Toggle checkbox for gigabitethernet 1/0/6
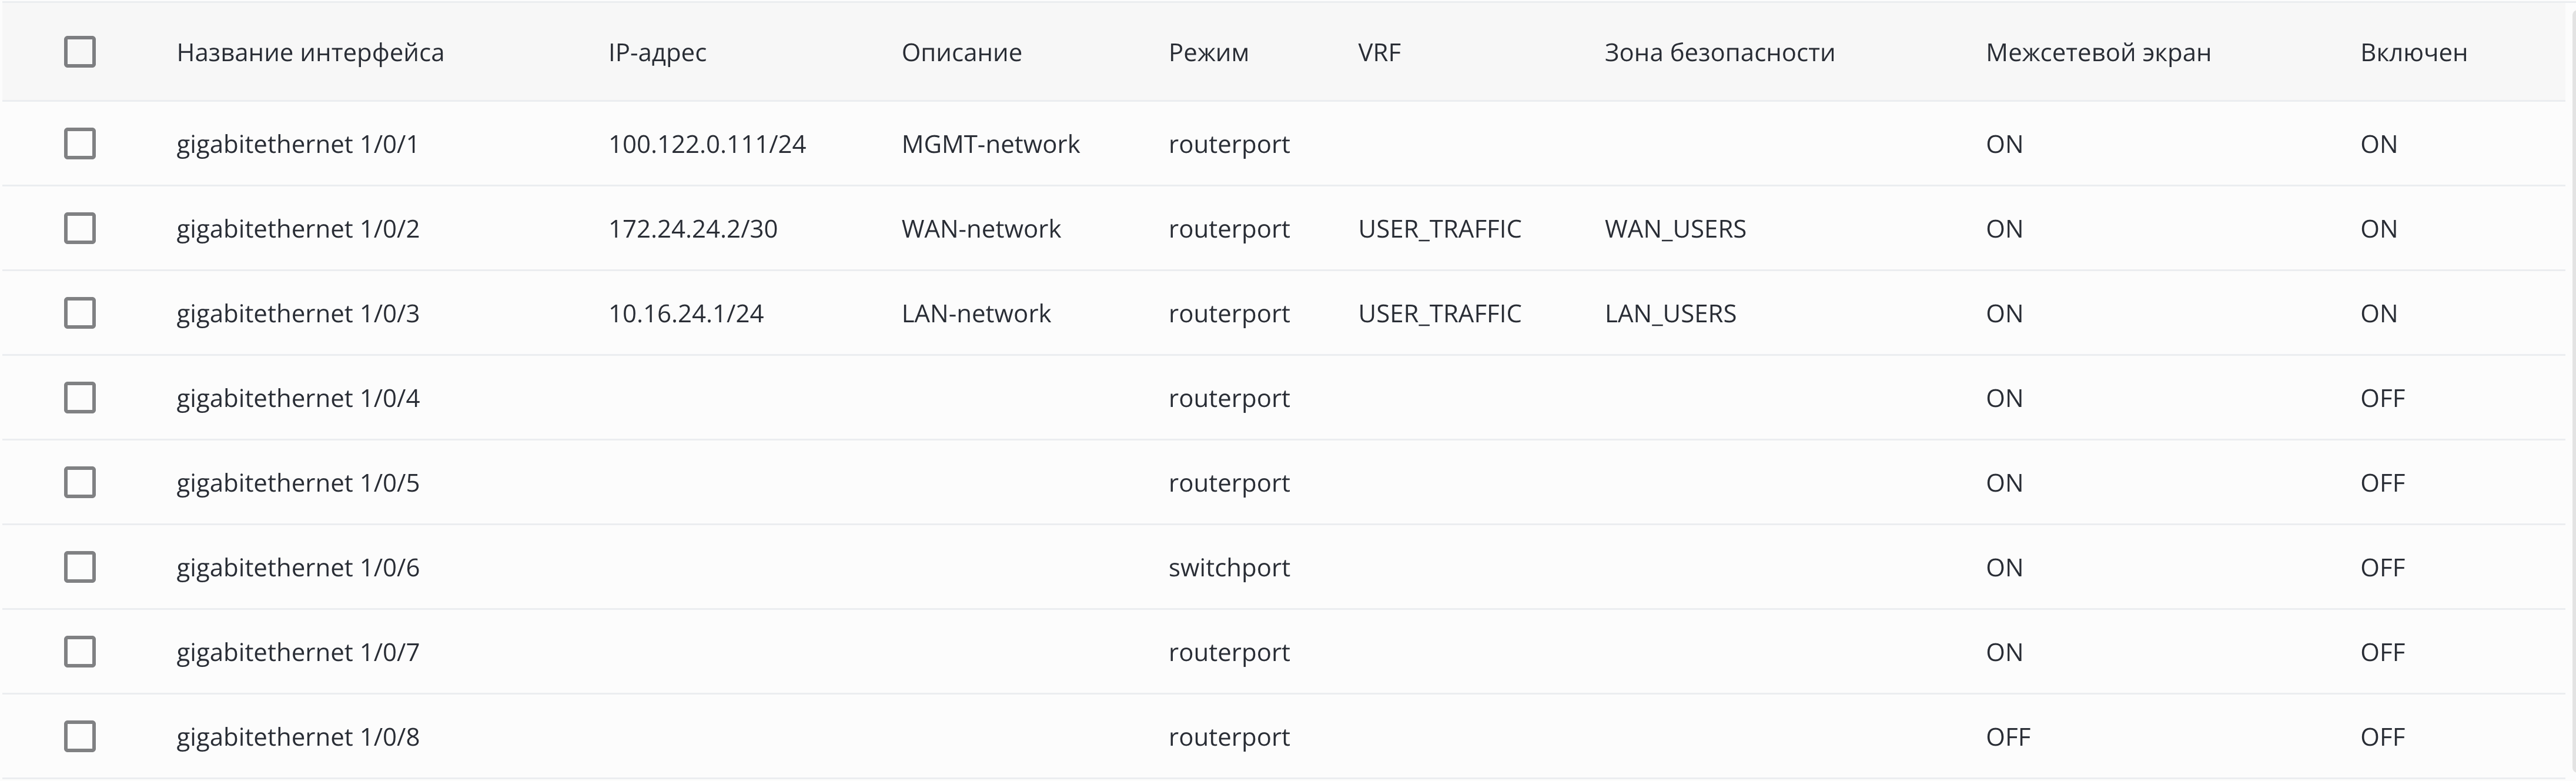Image resolution: width=2576 pixels, height=781 pixels. pos(80,568)
